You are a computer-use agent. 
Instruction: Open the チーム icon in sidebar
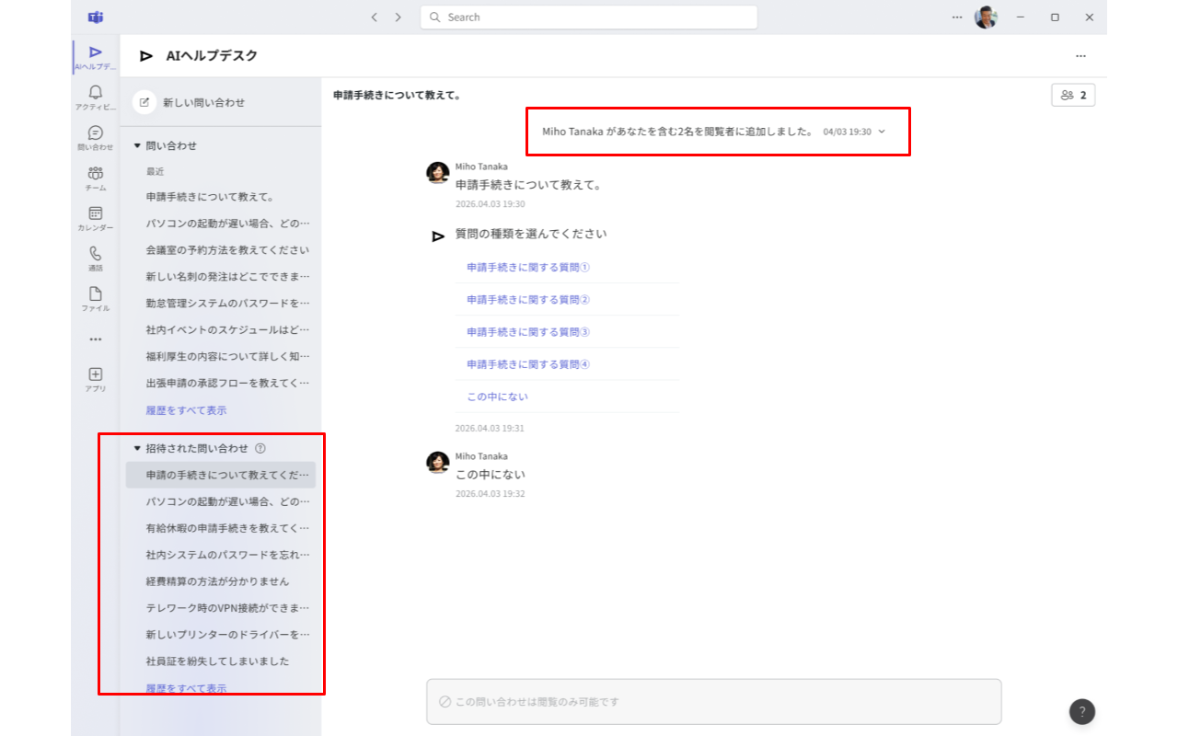(x=95, y=178)
